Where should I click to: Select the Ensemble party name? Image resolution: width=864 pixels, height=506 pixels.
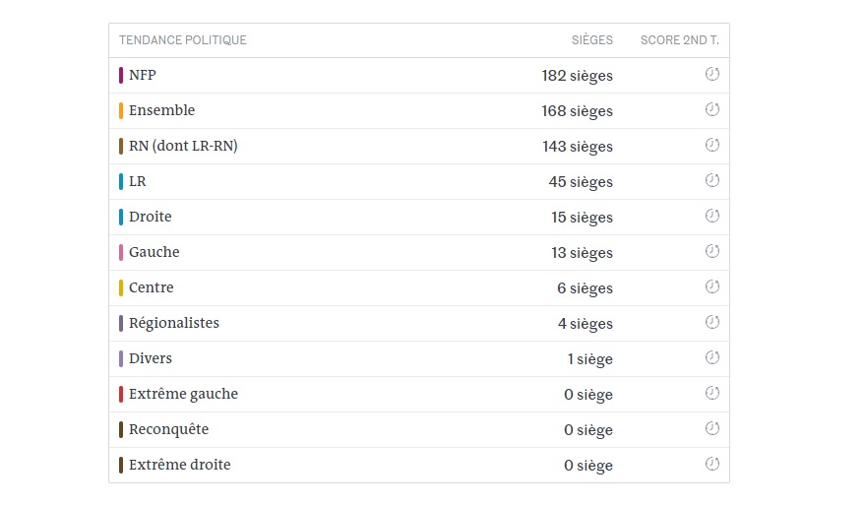pyautogui.click(x=162, y=110)
